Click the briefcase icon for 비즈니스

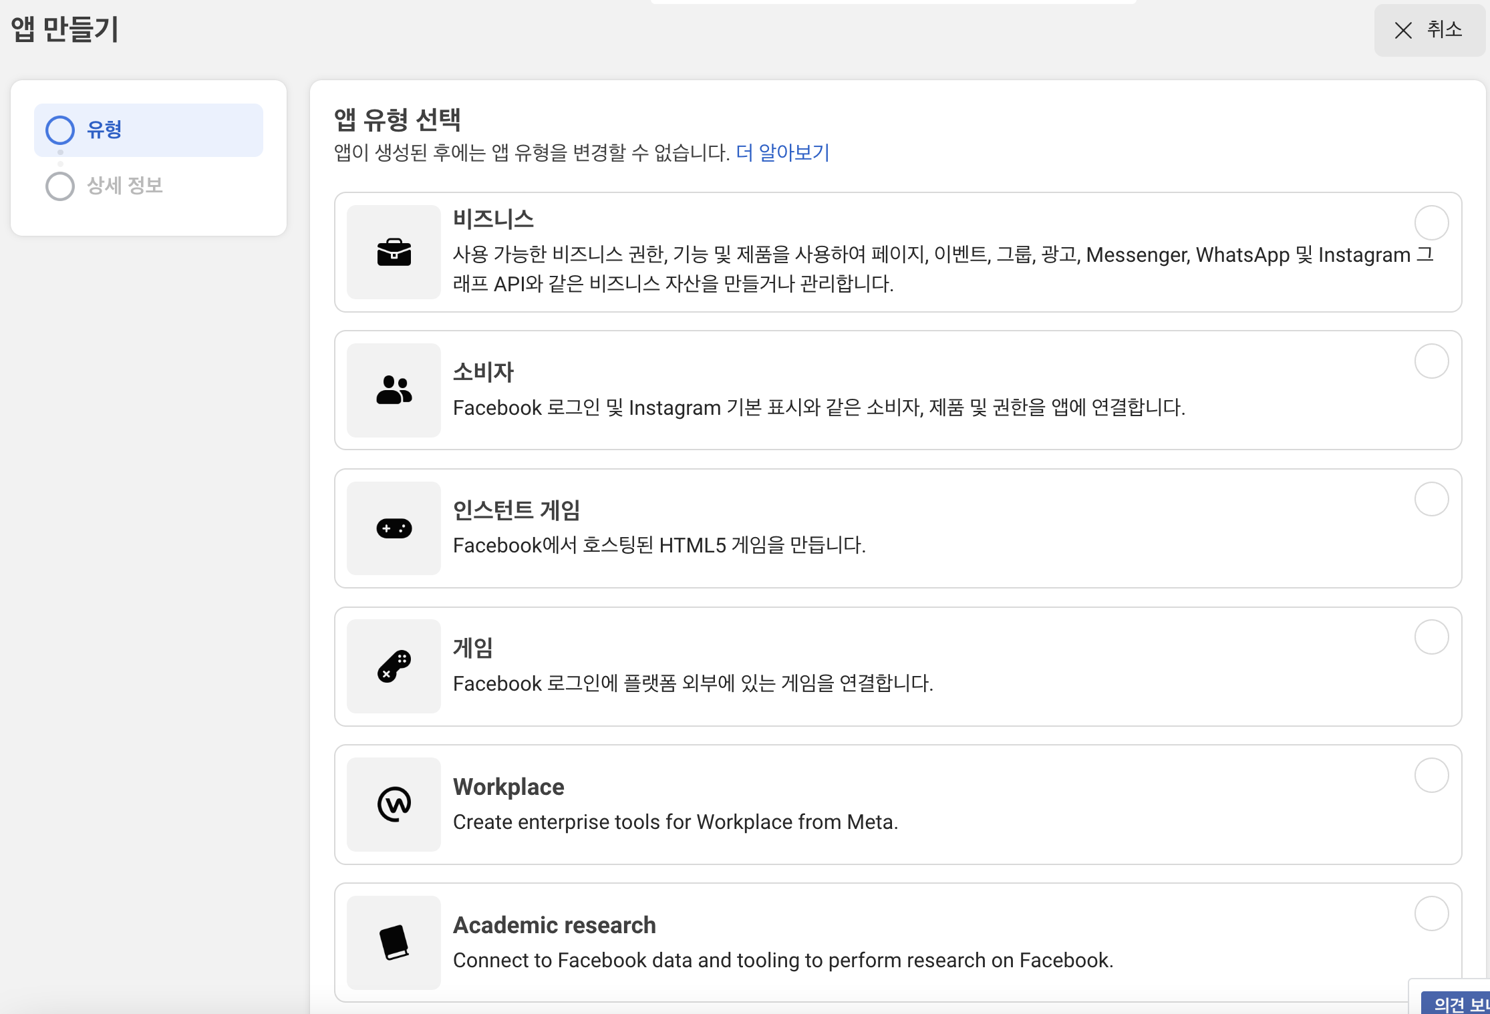coord(394,252)
